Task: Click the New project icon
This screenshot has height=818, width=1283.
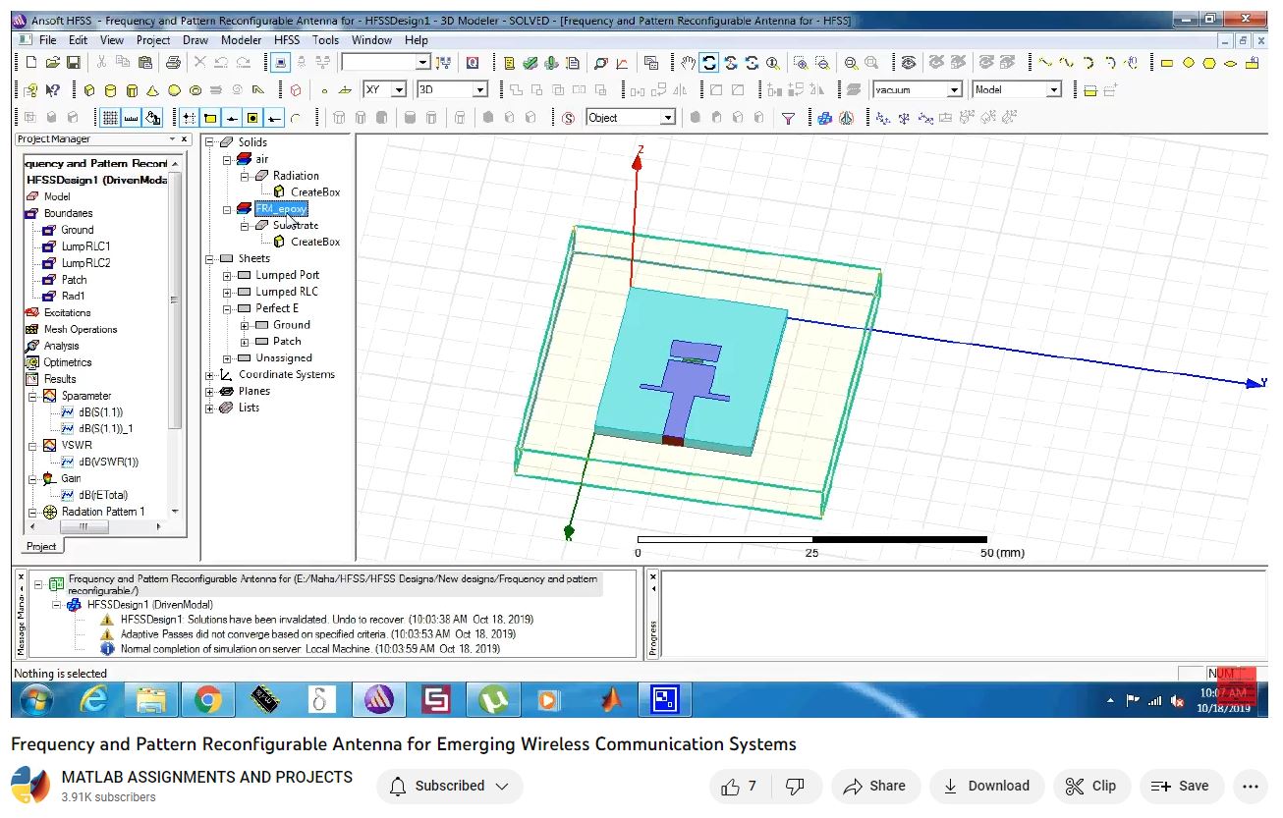Action: click(x=31, y=63)
